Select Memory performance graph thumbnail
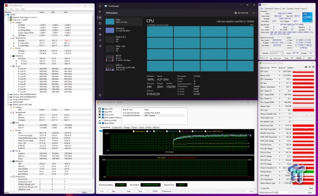Image resolution: width=318 pixels, height=196 pixels. pos(110,30)
